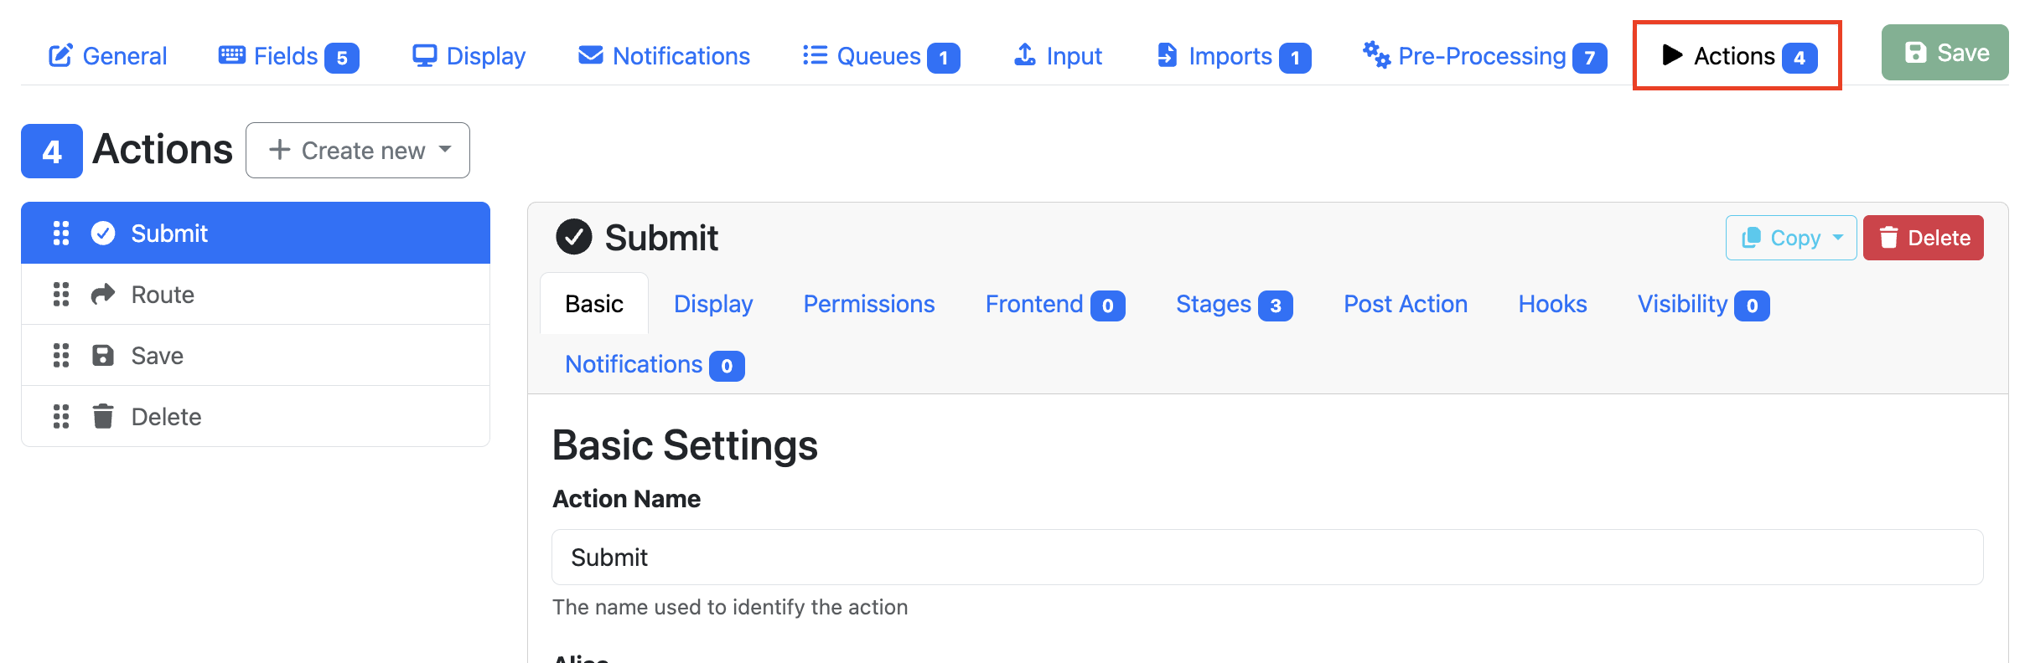
Task: Click the arrow icon next to Route
Action: 103,295
